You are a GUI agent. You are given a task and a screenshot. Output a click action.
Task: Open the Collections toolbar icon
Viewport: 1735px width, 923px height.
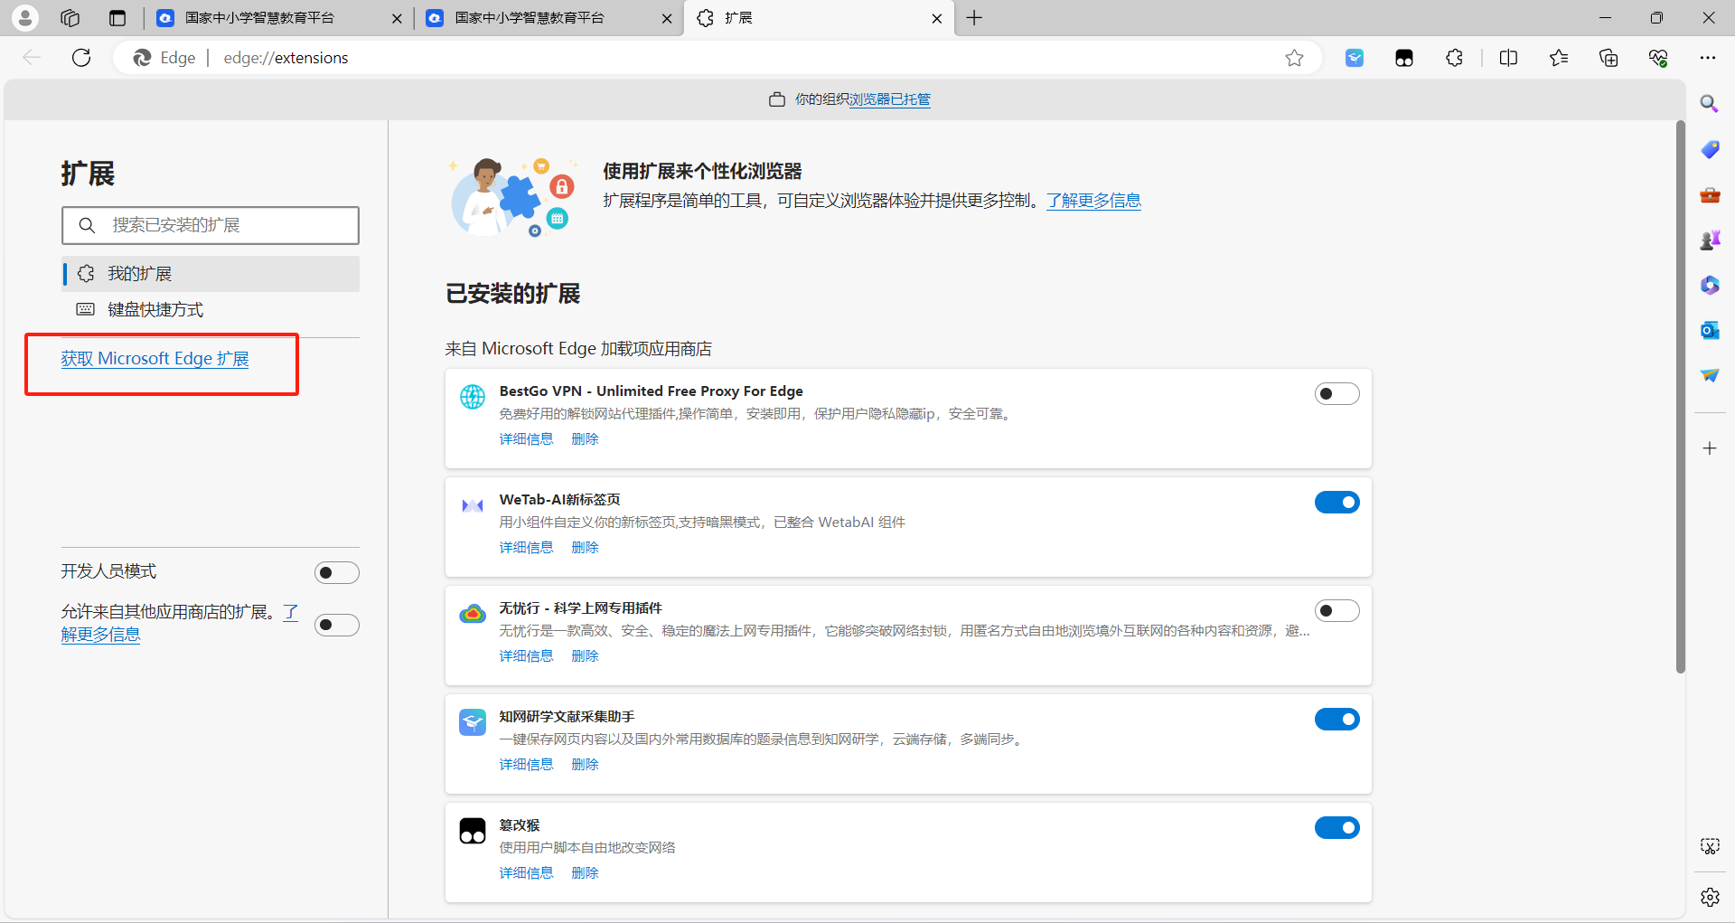[x=1608, y=58]
